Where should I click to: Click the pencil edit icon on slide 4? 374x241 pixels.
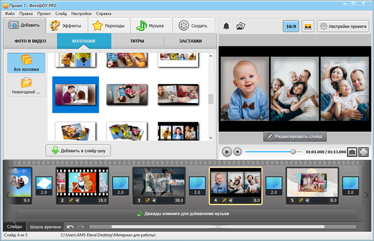click(x=224, y=200)
